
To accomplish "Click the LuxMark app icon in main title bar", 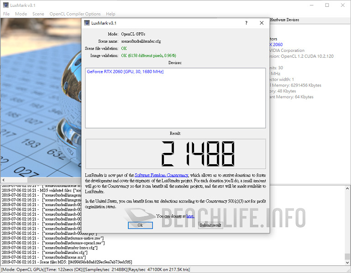I will pos(5,5).
